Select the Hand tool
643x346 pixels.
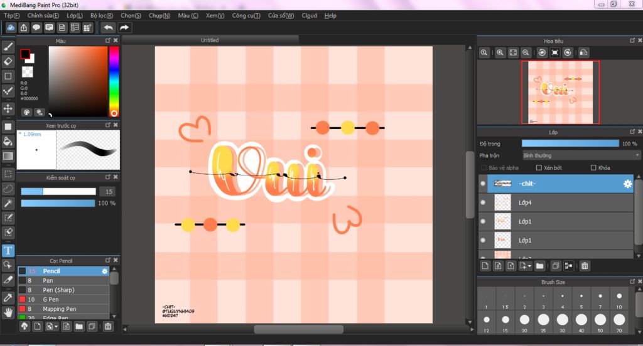[8, 312]
